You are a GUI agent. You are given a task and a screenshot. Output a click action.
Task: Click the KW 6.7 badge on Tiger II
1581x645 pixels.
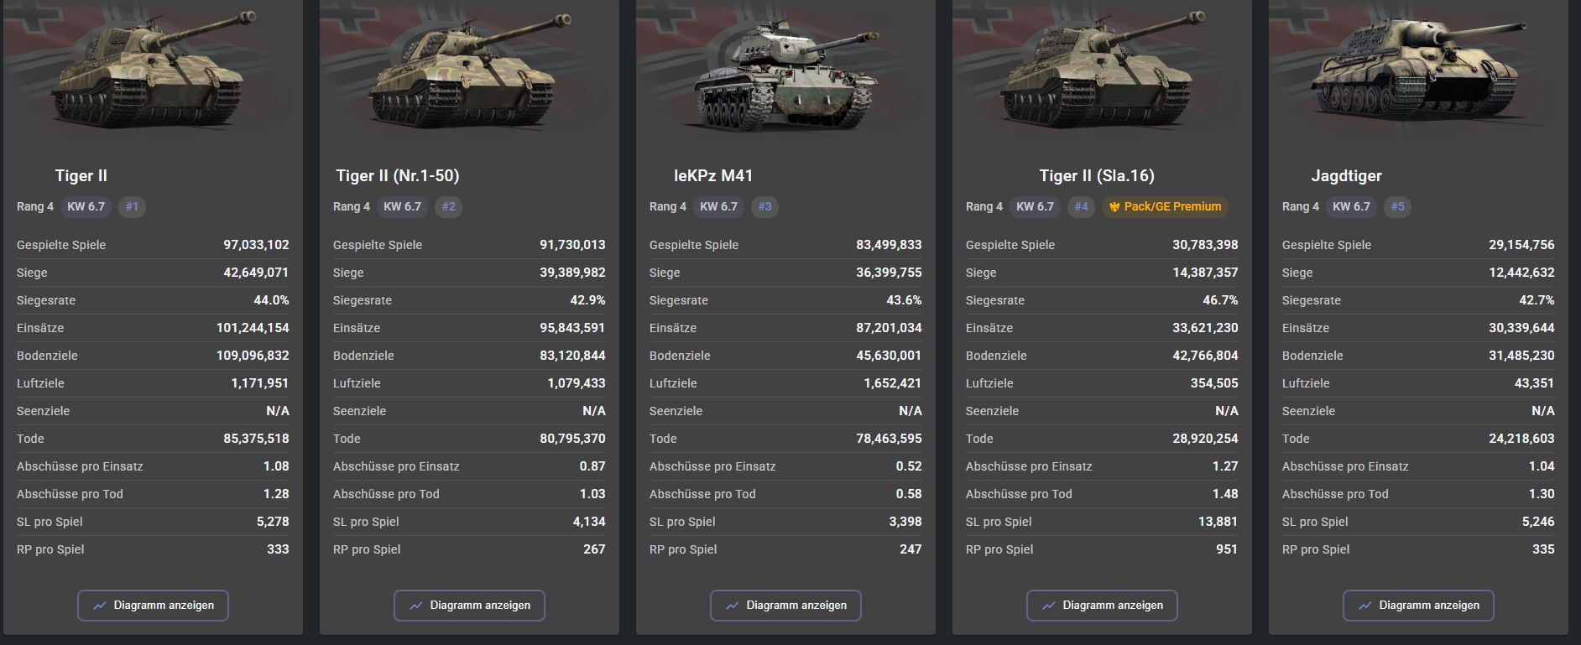tap(86, 206)
